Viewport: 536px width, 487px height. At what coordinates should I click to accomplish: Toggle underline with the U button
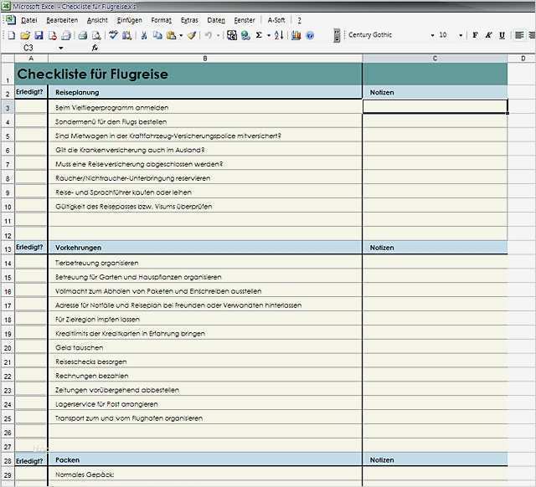click(x=502, y=35)
